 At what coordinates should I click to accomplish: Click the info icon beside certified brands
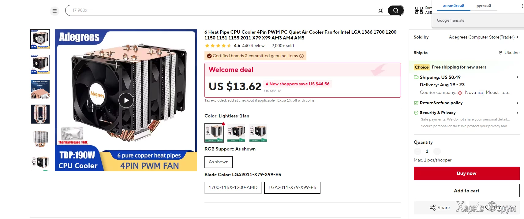coord(301,56)
